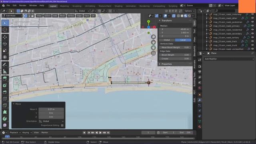
Task: Click the zoom view navigation icon
Action: coord(153,37)
